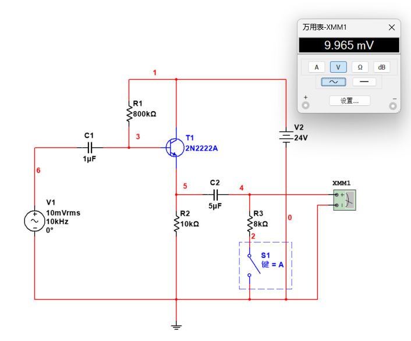This screenshot has width=411, height=341.
Task: Select resistor R3 8kΩ
Action: [x=250, y=222]
